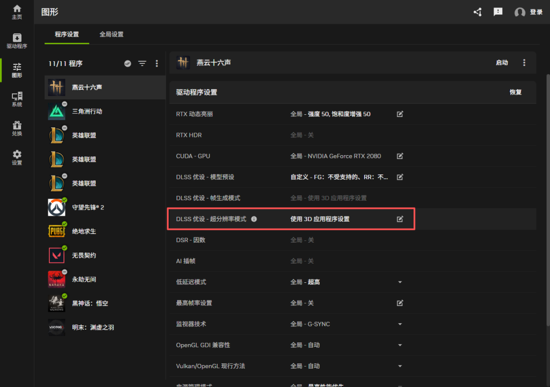Screen dimensions: 550x387
Task: Expand 低延迟模式 dropdown arrow
Action: tap(400, 282)
